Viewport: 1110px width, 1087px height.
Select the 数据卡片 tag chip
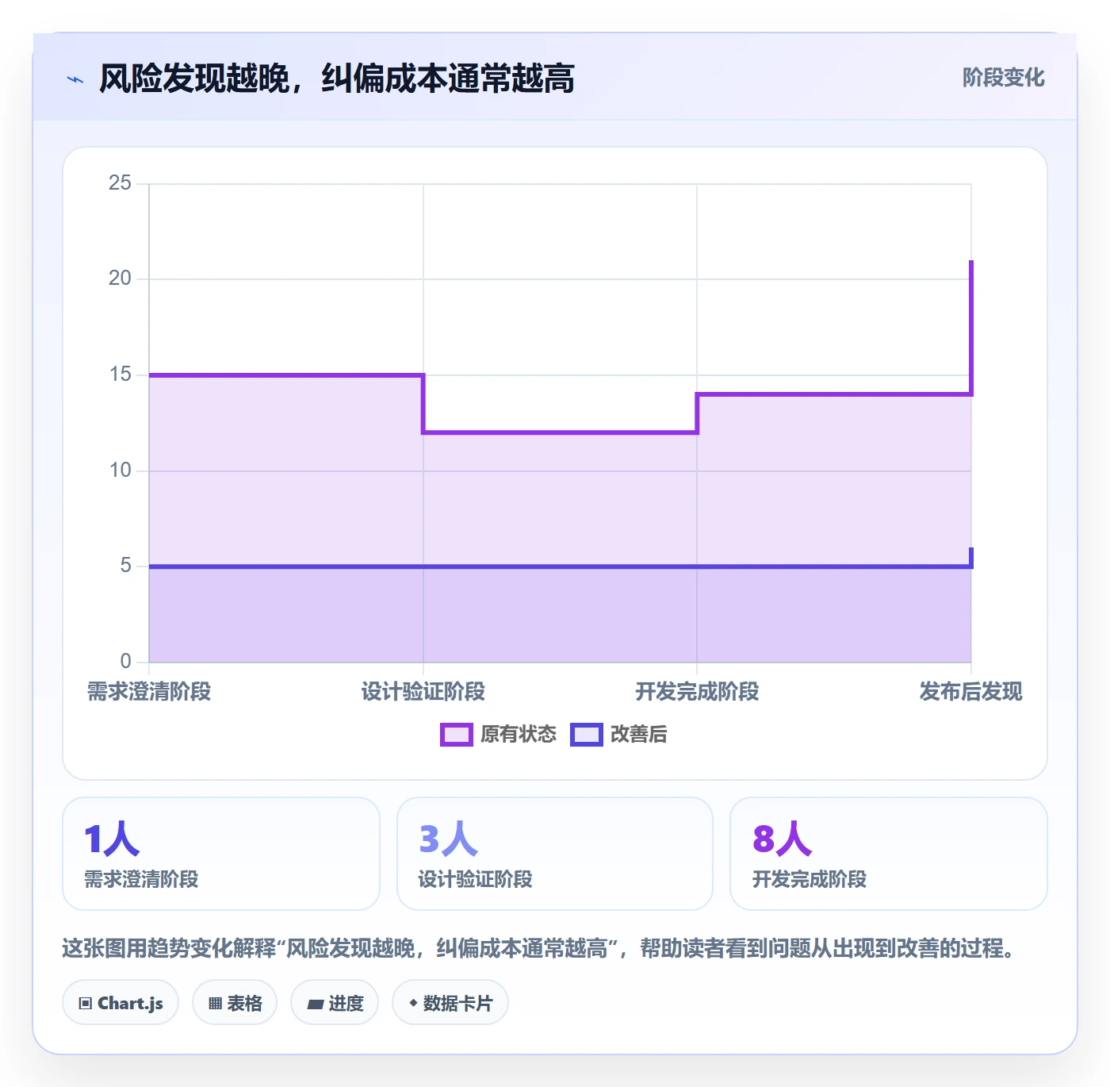pos(450,1003)
